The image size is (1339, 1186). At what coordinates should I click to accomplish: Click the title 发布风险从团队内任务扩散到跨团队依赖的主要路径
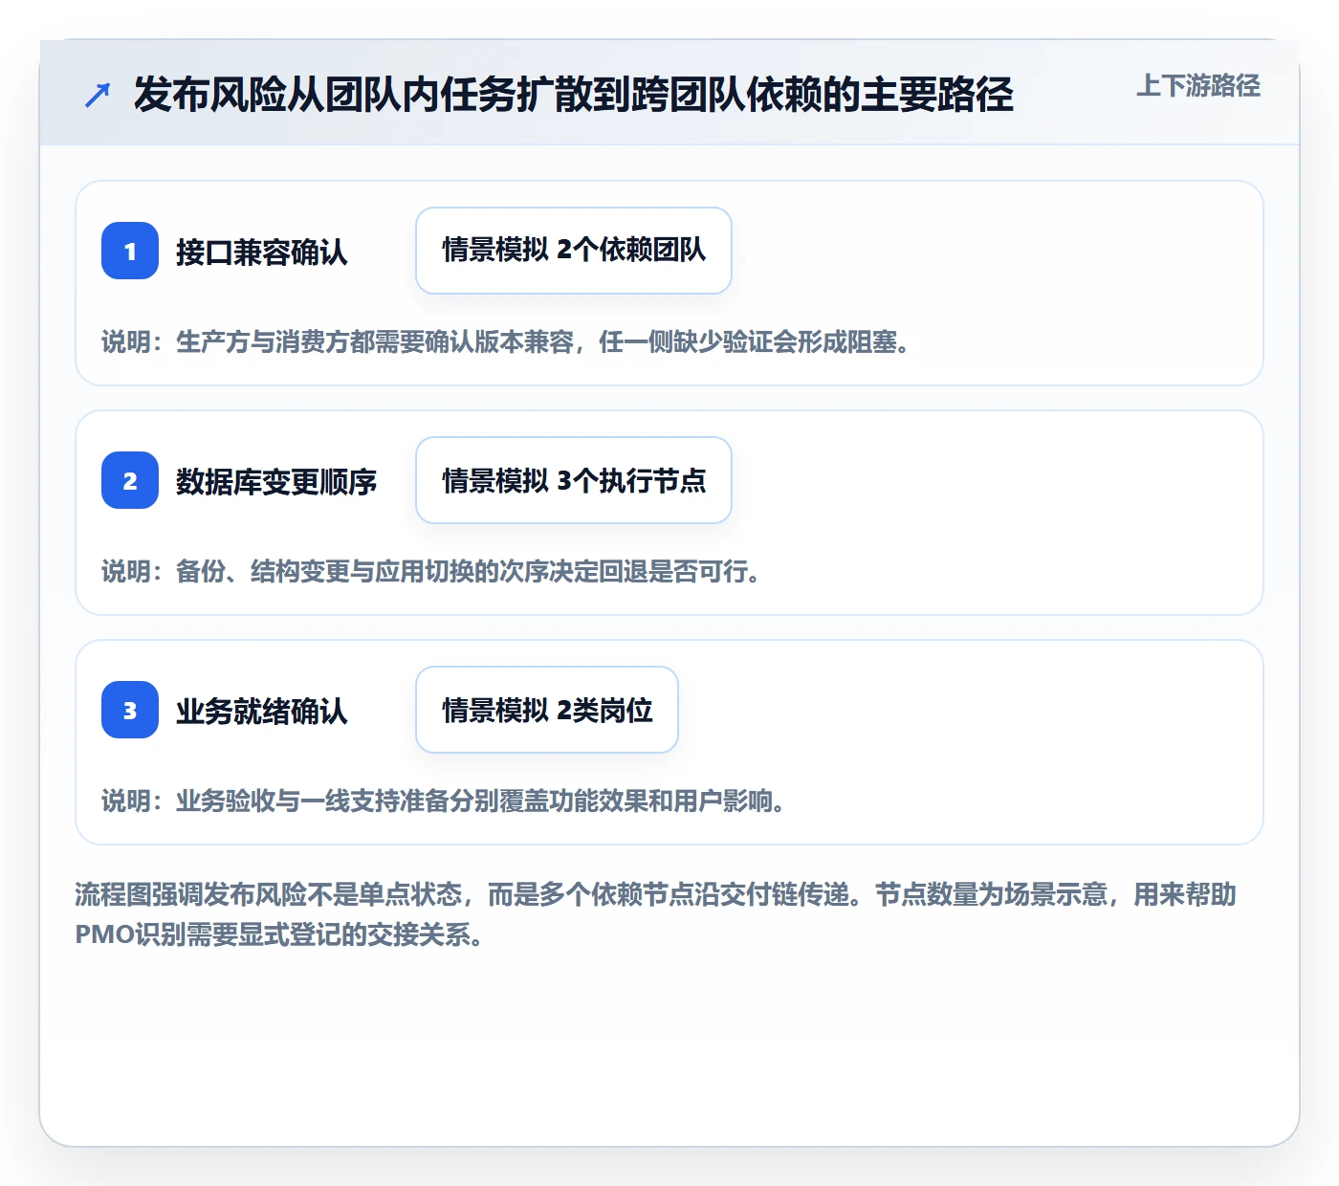pos(574,95)
